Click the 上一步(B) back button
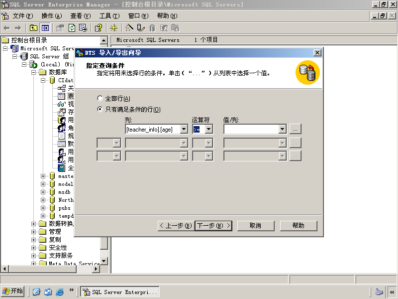 pos(176,226)
